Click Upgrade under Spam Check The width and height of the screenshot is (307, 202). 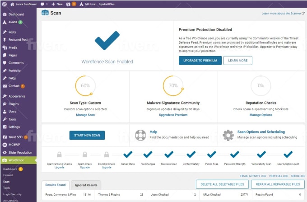tap(85, 168)
